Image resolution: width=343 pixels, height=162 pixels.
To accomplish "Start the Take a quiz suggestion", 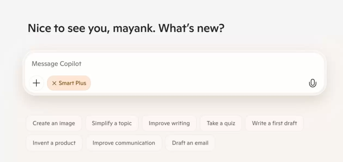I will 221,123.
